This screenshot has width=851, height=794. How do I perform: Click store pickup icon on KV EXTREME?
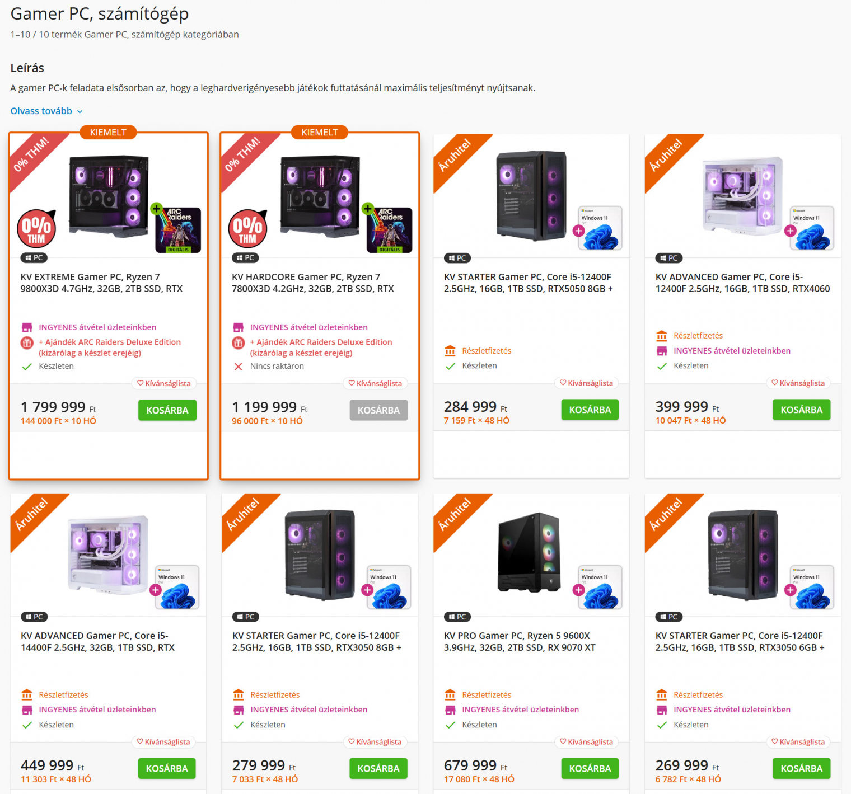pyautogui.click(x=27, y=327)
